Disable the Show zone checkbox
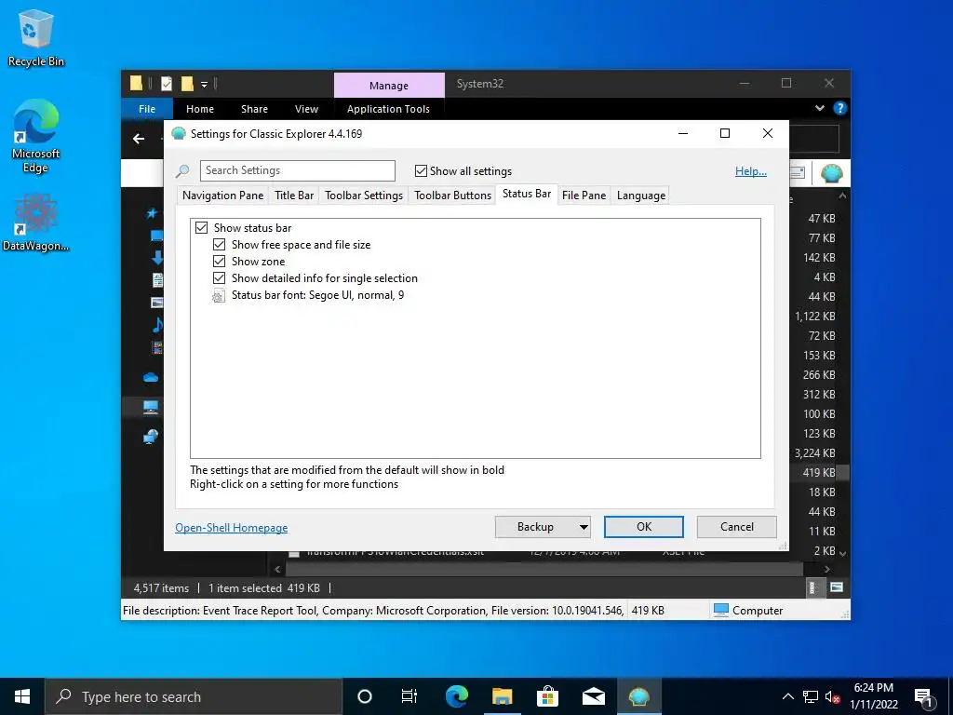 click(220, 262)
